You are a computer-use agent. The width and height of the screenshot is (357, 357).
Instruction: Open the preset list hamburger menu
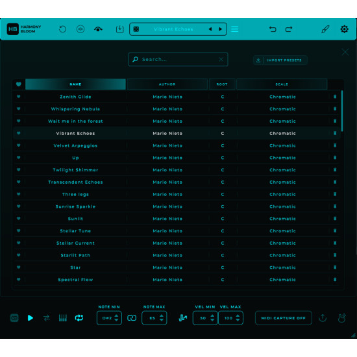coord(234,29)
